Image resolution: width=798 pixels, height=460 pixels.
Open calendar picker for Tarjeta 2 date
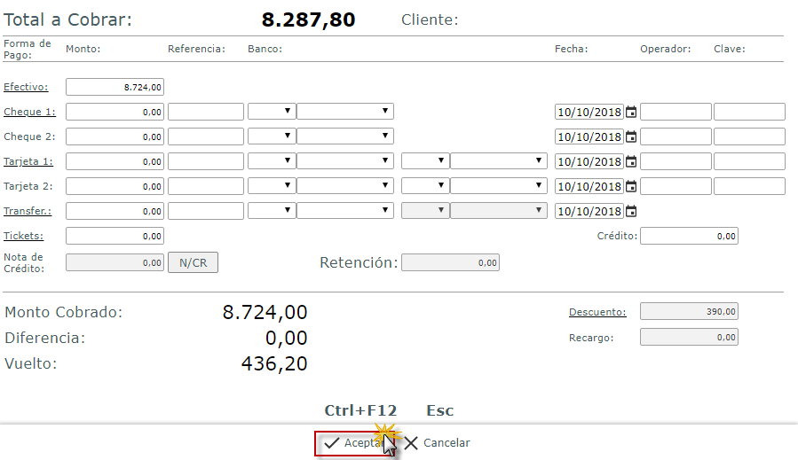(x=631, y=186)
